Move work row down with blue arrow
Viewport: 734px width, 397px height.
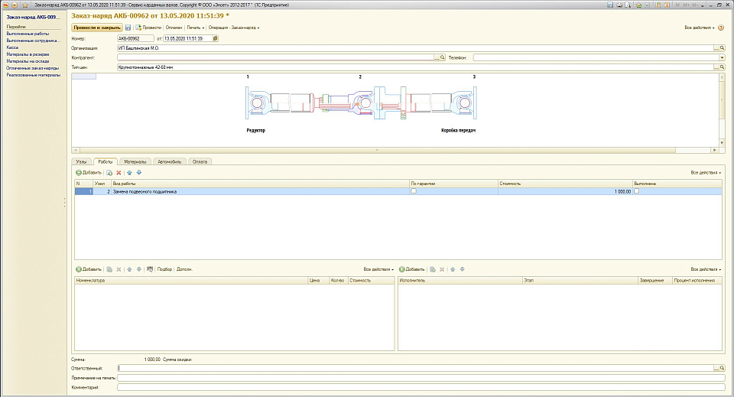coord(138,173)
